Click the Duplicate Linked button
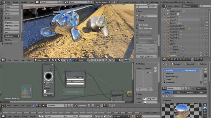 (12, 26)
